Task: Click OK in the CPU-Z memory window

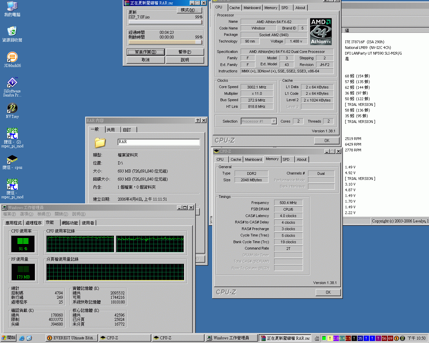Action: [328, 292]
